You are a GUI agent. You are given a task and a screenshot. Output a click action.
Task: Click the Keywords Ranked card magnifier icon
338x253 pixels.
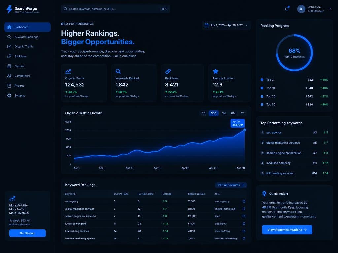[118, 71]
